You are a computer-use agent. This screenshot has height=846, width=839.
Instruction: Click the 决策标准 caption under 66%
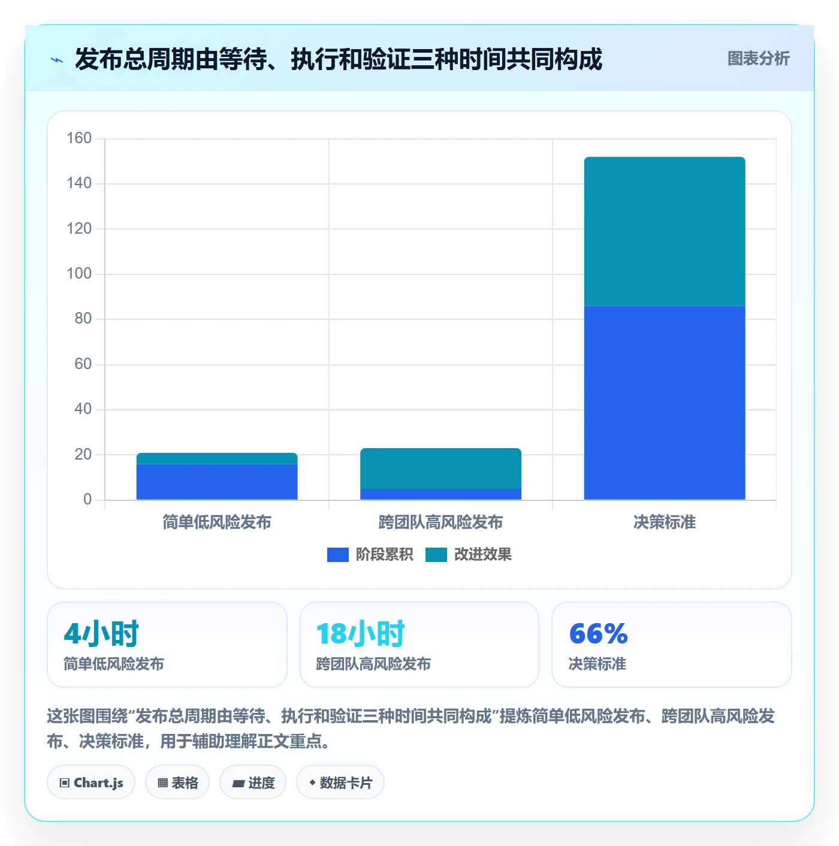click(597, 664)
